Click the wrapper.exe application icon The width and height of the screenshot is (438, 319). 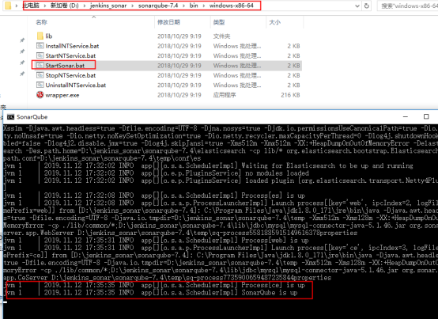click(x=40, y=95)
